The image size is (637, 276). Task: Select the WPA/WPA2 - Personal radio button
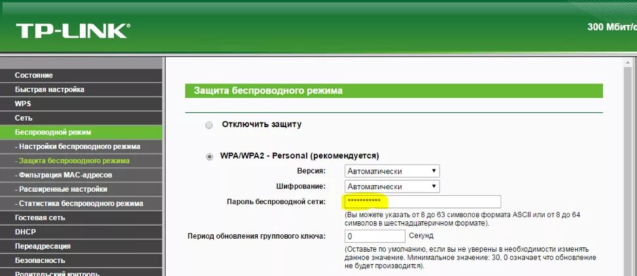pos(209,157)
